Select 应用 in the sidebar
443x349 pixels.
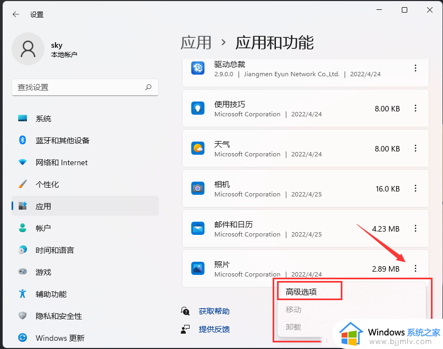(85, 206)
